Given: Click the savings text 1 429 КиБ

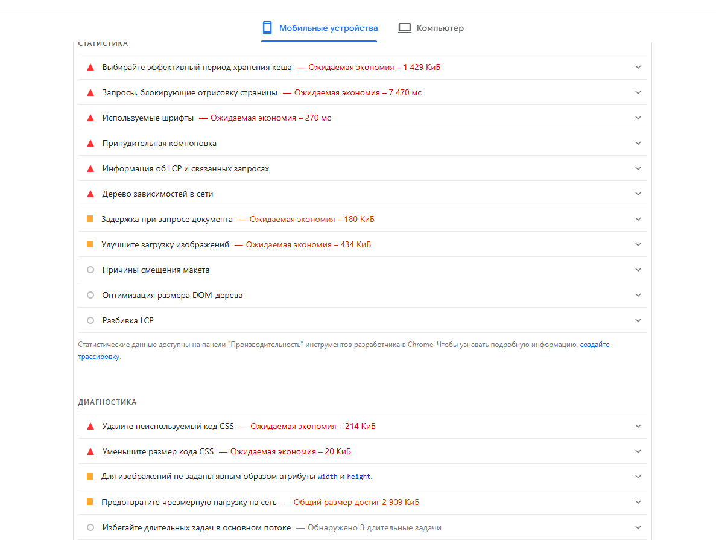Looking at the screenshot, I should (422, 67).
